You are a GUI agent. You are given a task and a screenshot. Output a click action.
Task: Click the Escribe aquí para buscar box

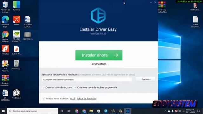[x=33, y=111]
